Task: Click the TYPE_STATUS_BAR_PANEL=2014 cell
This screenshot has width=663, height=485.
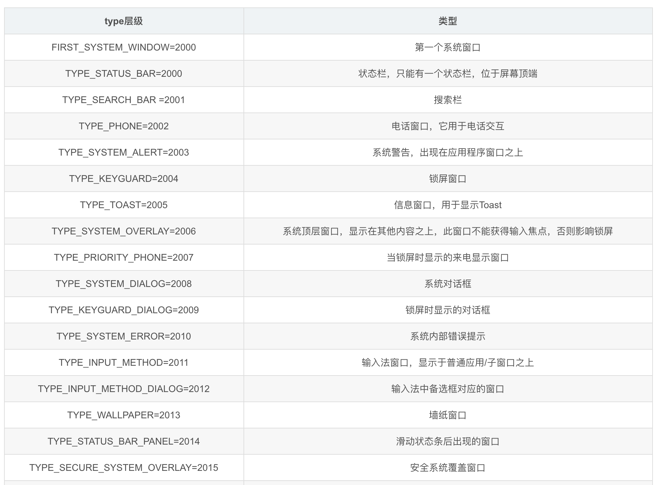Action: tap(123, 442)
